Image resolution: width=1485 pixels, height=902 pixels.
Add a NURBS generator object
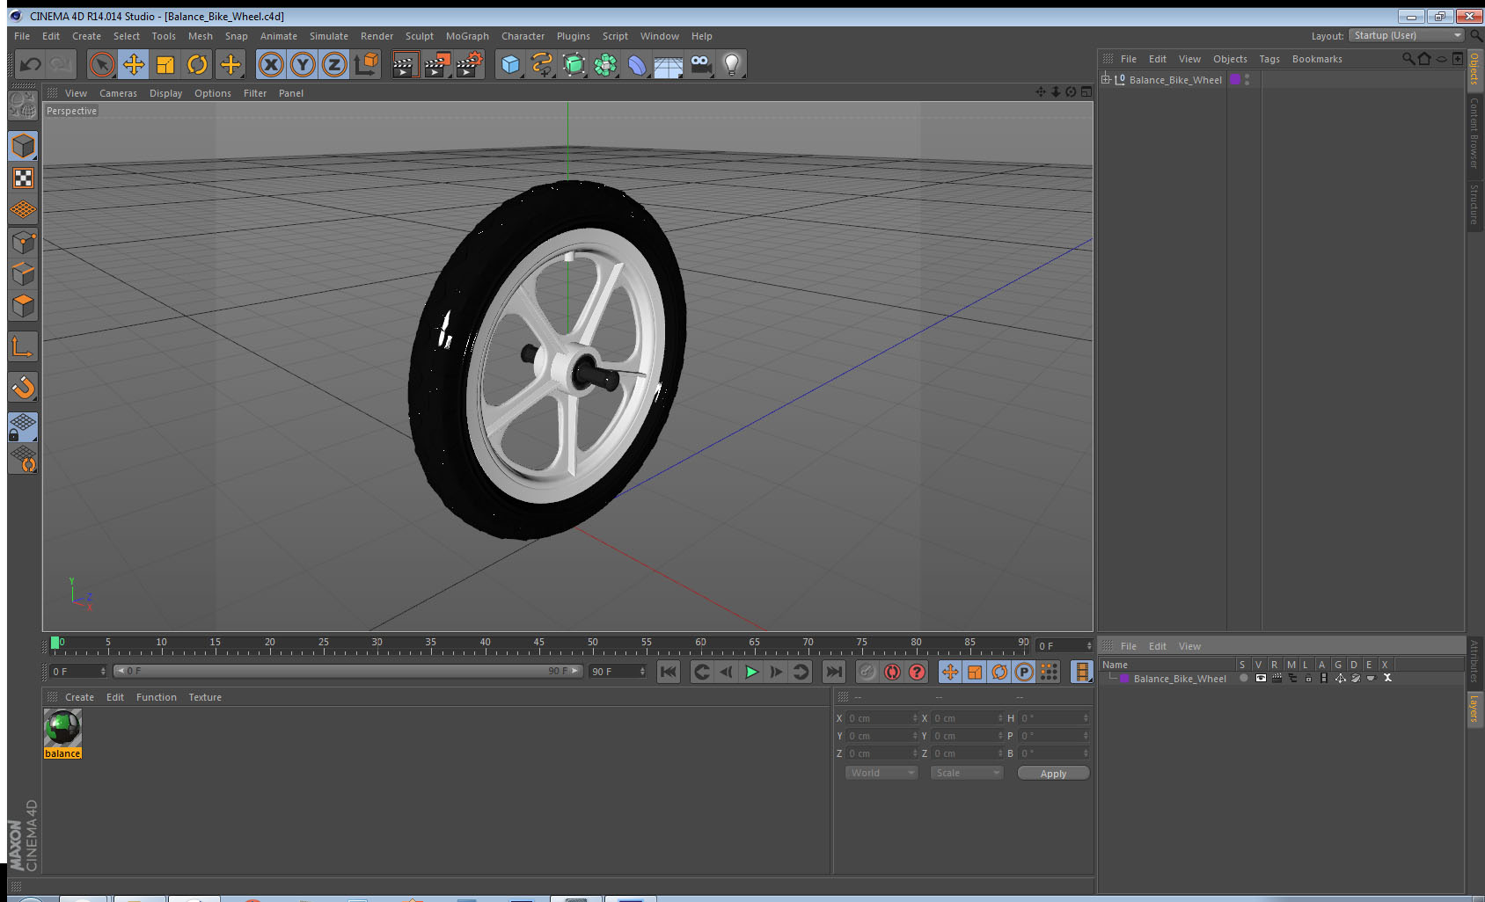(574, 64)
